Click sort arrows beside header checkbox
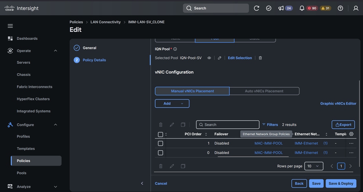The height and width of the screenshot is (192, 363). [x=166, y=134]
